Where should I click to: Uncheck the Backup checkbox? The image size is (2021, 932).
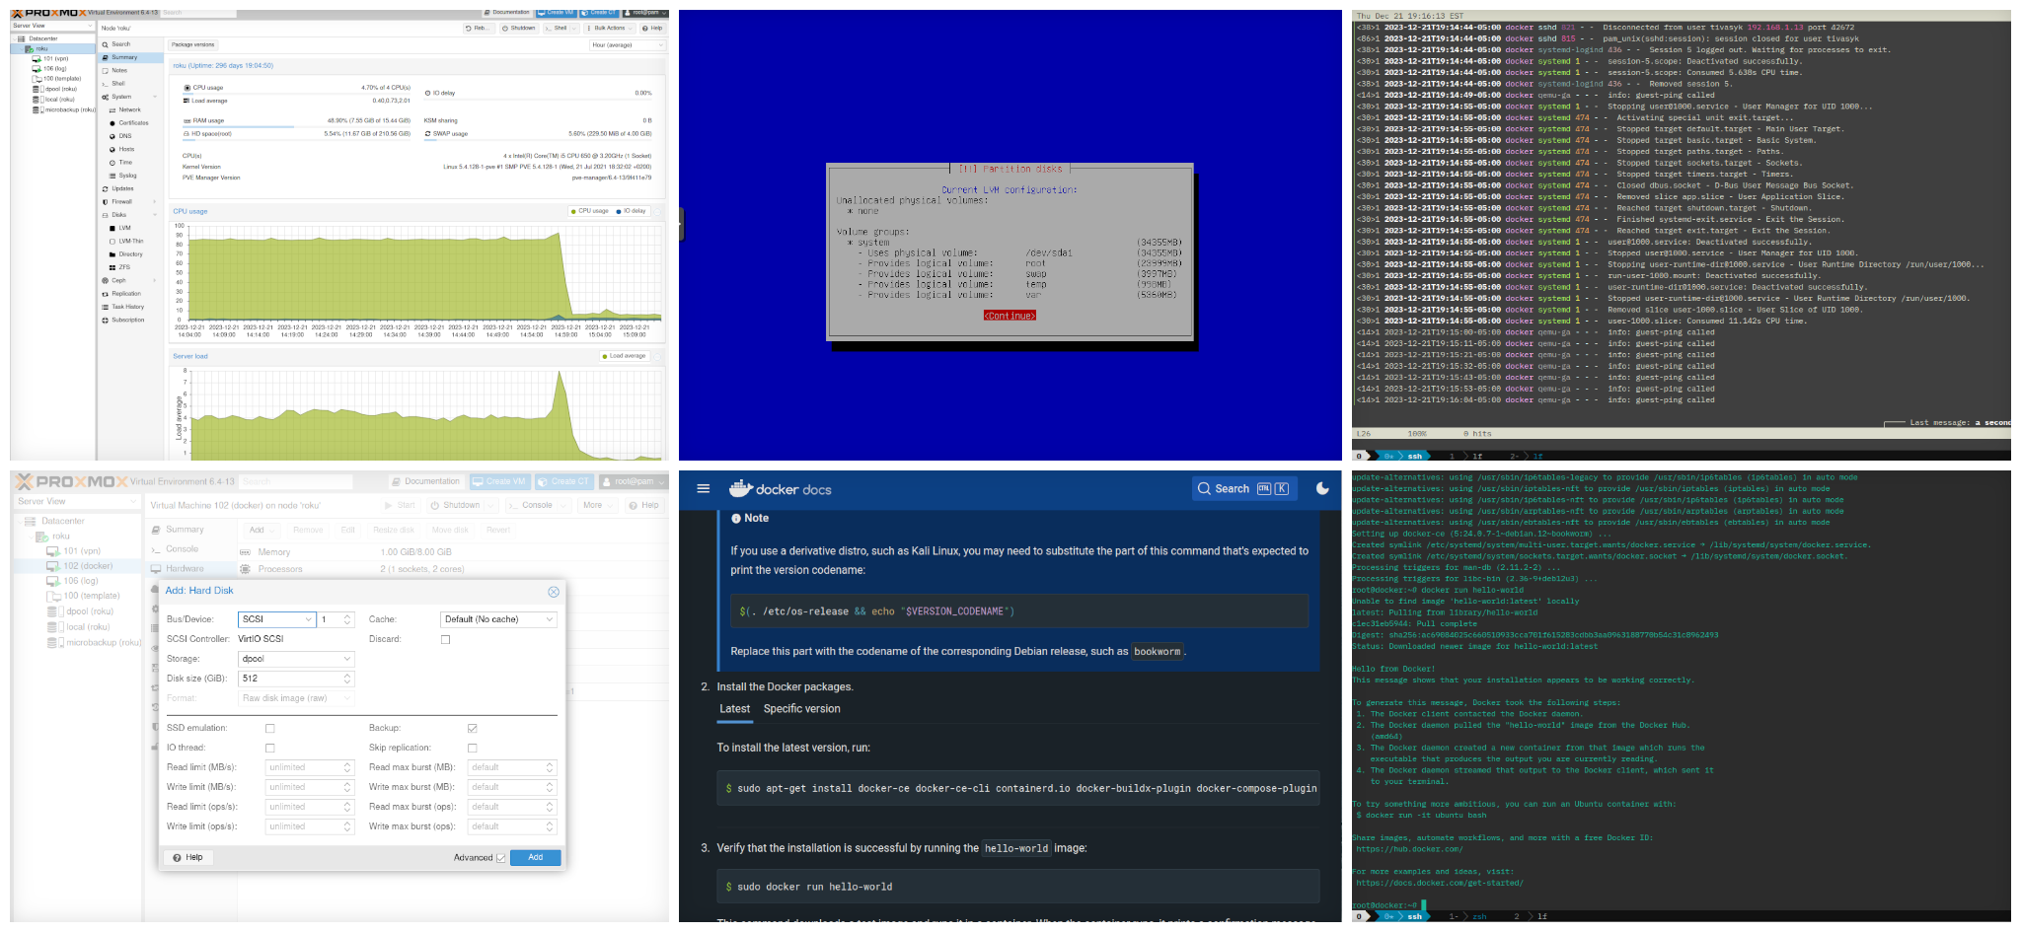472,728
